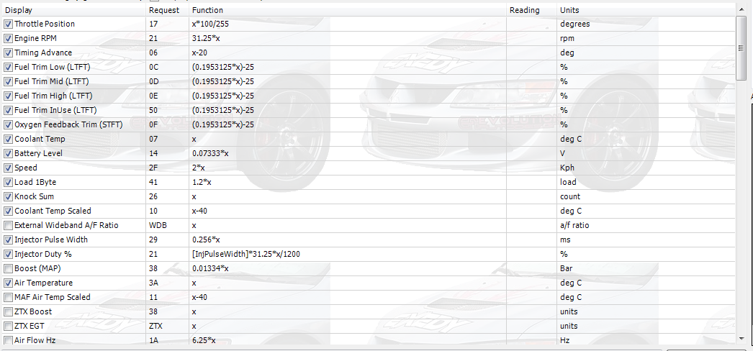
Task: Toggle the Knock Sum checkbox off
Action: click(8, 196)
